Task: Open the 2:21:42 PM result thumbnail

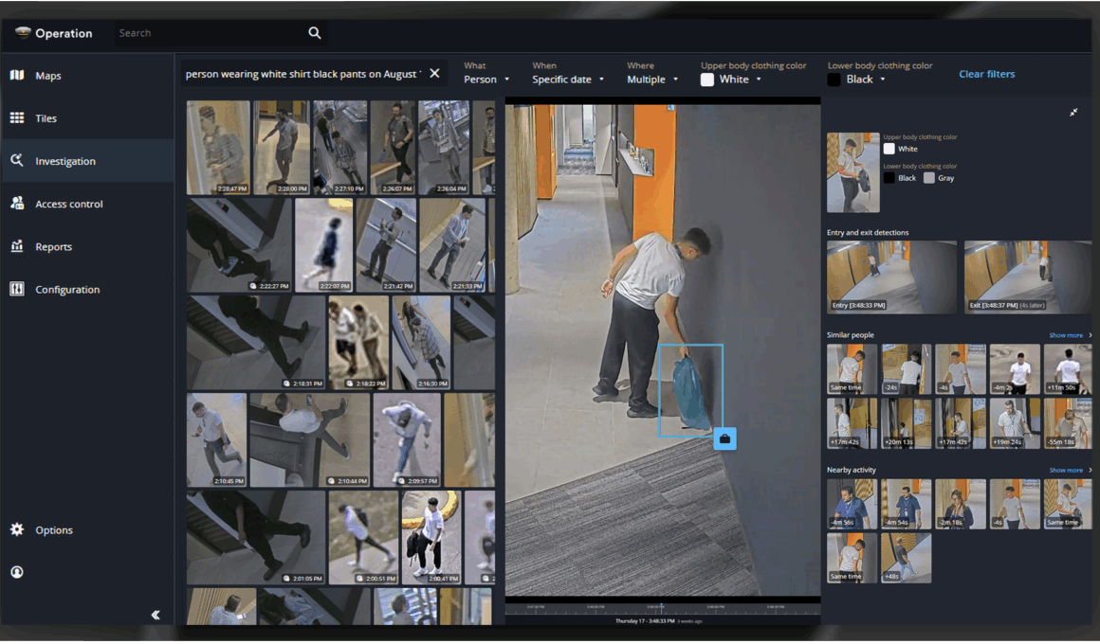Action: tap(386, 244)
